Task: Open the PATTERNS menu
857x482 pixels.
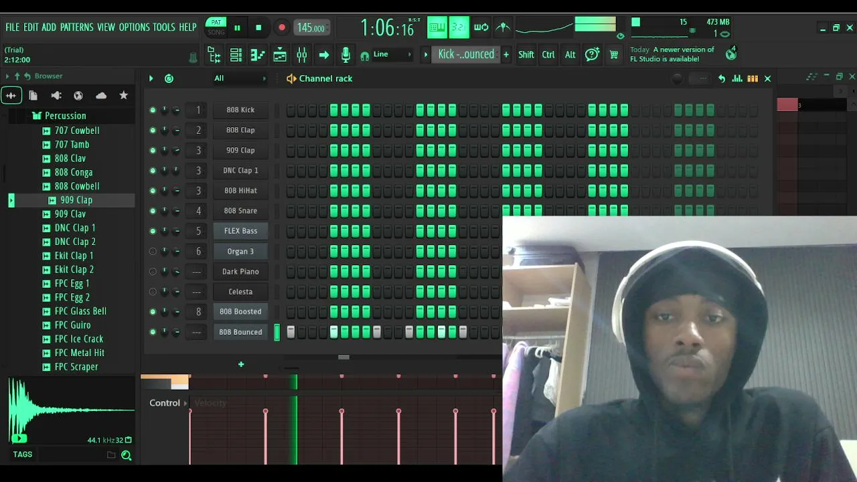Action: click(77, 27)
